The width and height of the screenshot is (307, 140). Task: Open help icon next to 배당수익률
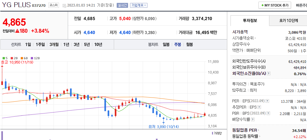pyautogui.click(x=253, y=120)
